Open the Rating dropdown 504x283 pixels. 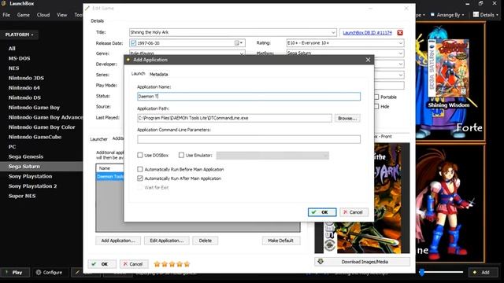[x=401, y=43]
